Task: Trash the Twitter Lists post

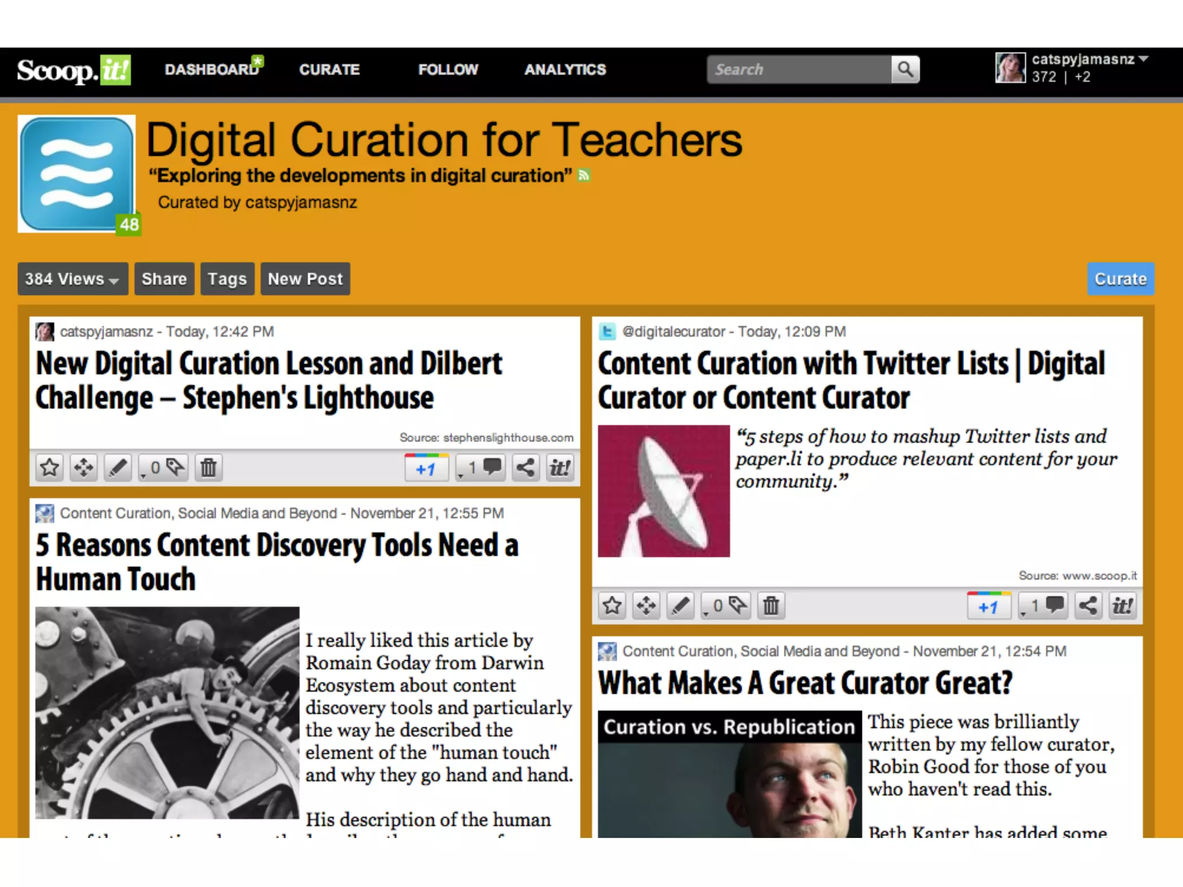Action: [x=771, y=606]
